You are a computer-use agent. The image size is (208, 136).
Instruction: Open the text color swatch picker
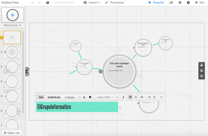(x=91, y=97)
